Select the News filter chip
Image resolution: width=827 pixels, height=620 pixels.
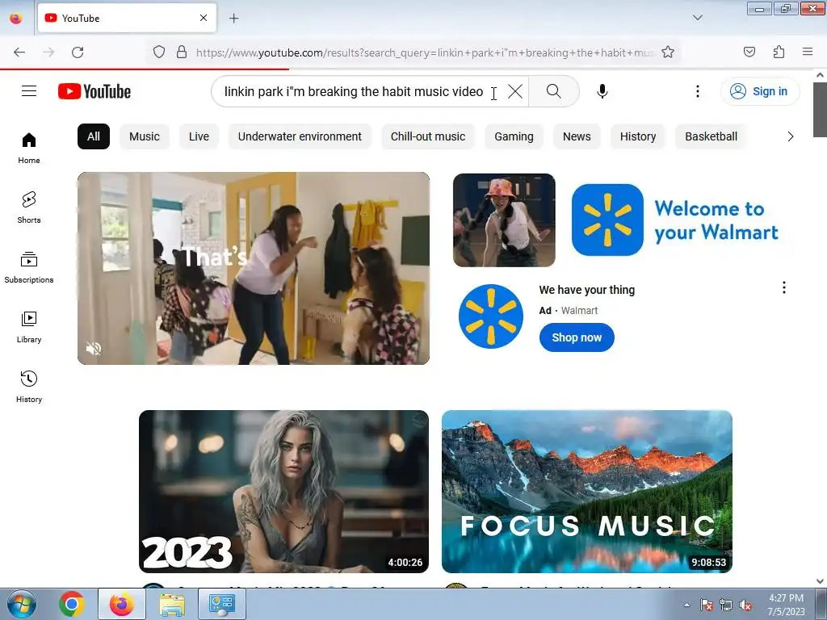(577, 136)
